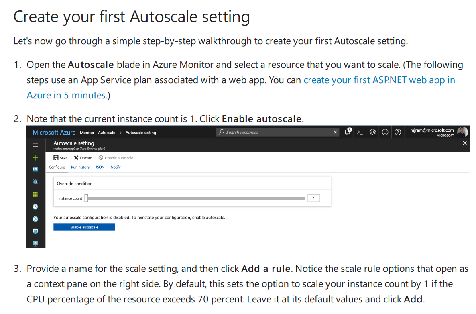Open the clock icon in sidebar
476x314 pixels.
(35, 207)
